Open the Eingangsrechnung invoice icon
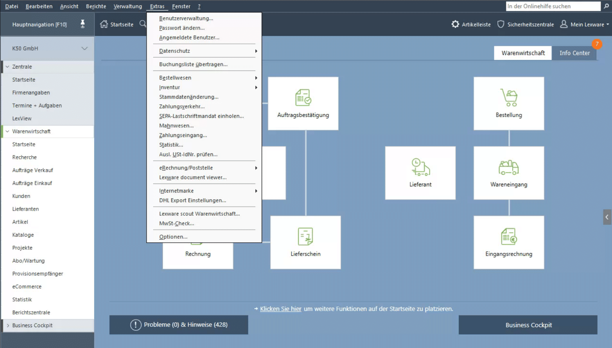Image resolution: width=612 pixels, height=348 pixels. (x=509, y=237)
